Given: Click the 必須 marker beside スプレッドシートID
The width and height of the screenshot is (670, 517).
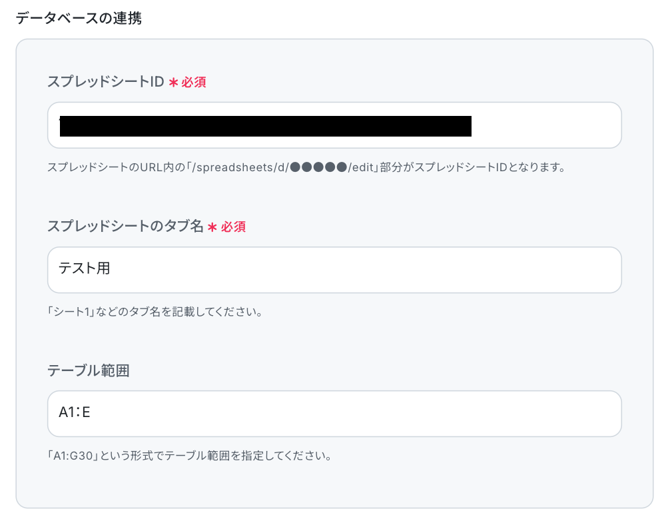Looking at the screenshot, I should click(x=194, y=81).
